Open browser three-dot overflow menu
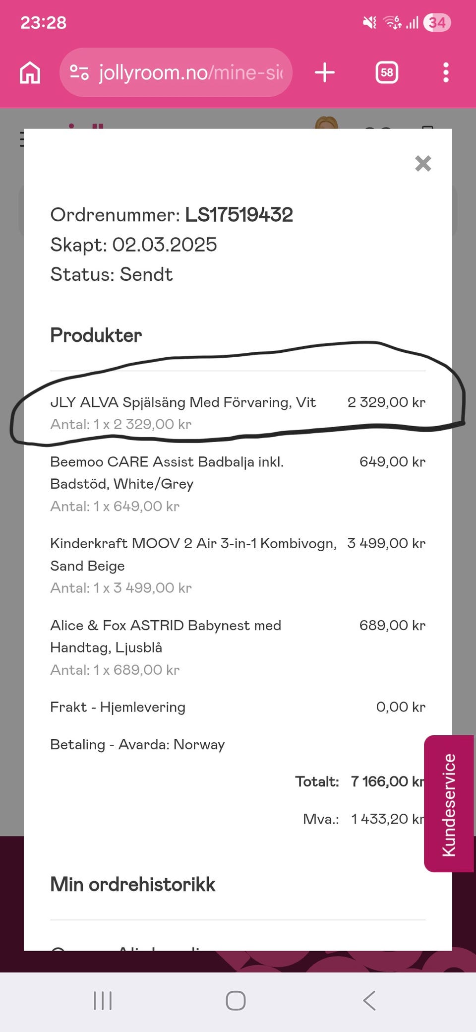The height and width of the screenshot is (1032, 476). [446, 72]
